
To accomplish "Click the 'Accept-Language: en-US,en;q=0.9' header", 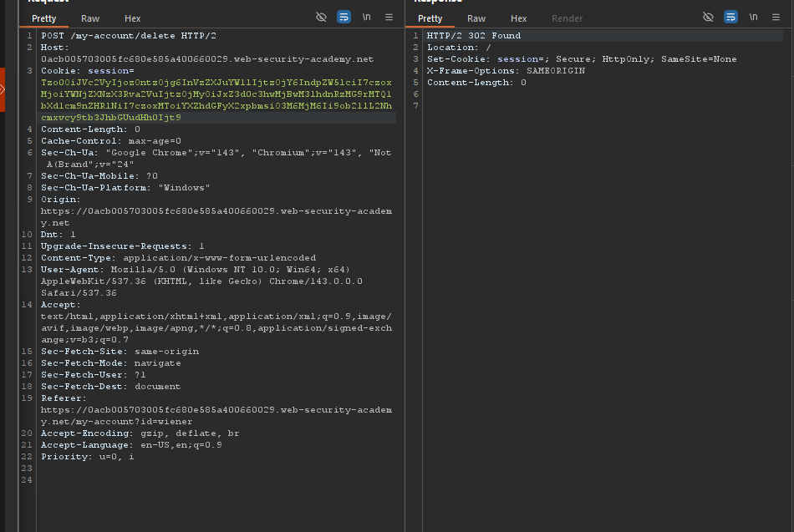I will pyautogui.click(x=132, y=444).
